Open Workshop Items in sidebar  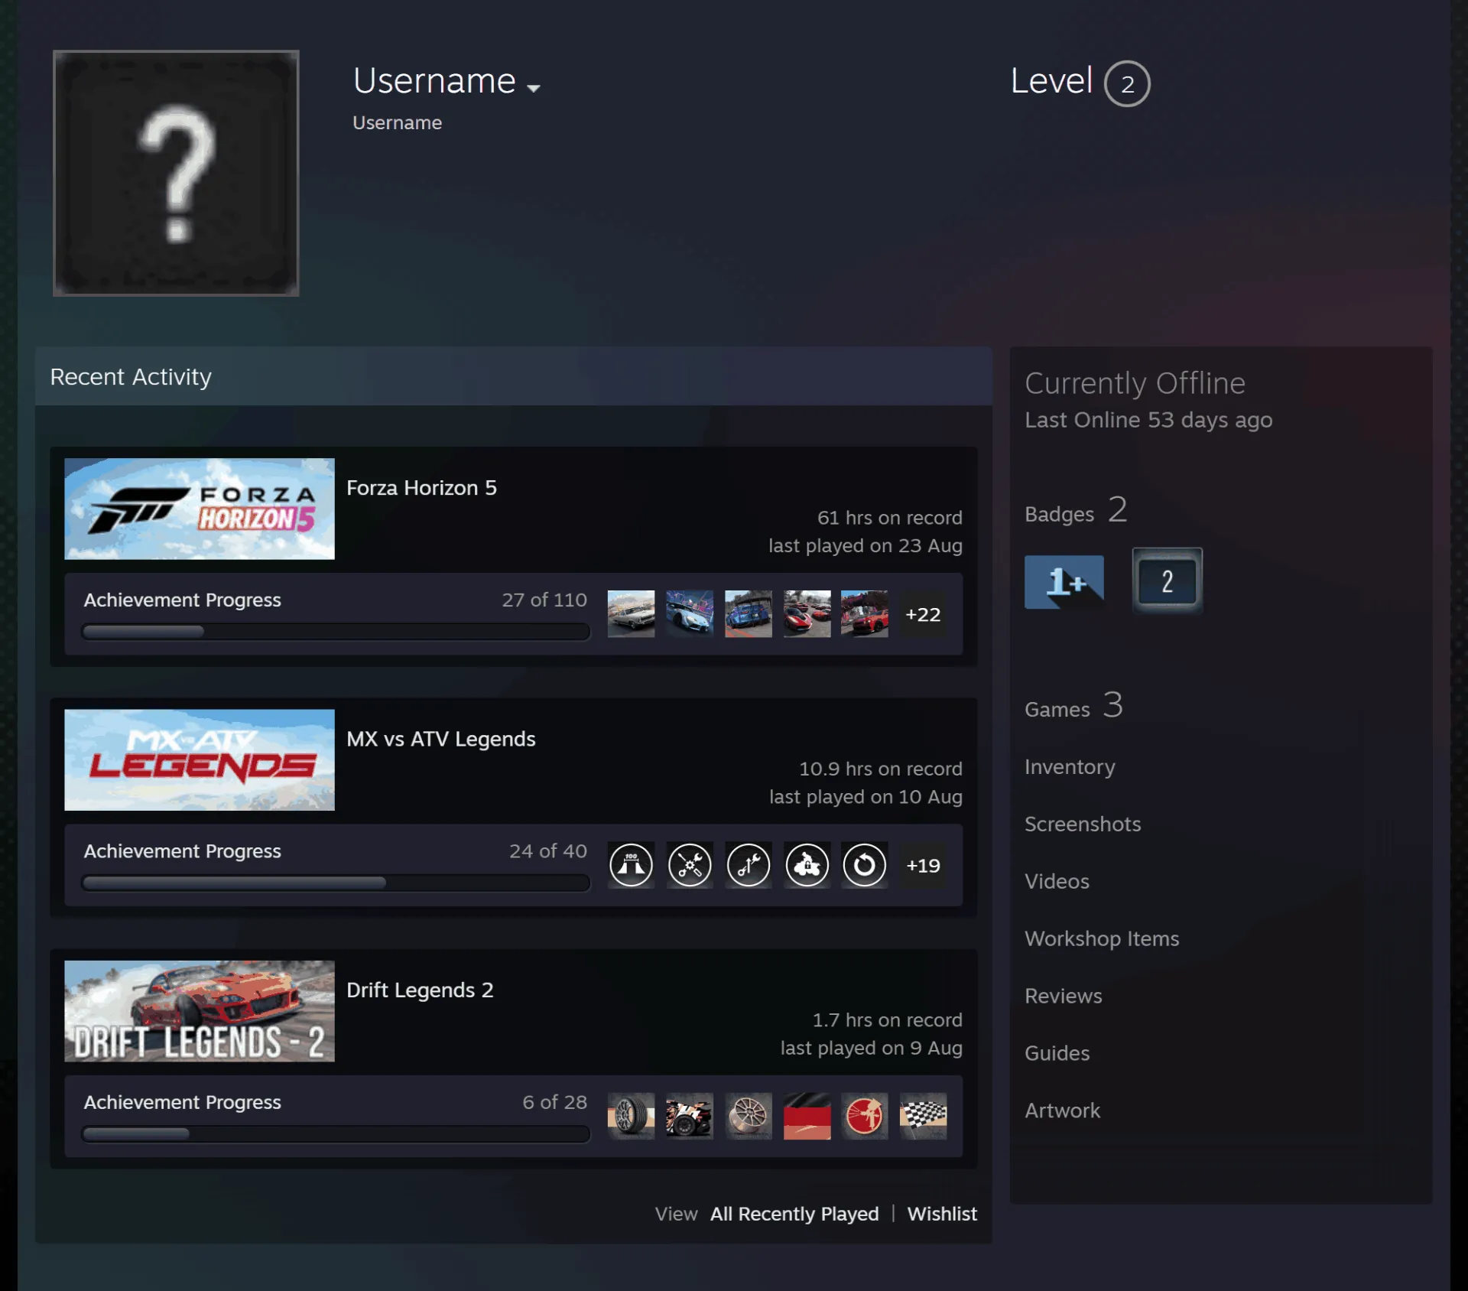[x=1102, y=938]
